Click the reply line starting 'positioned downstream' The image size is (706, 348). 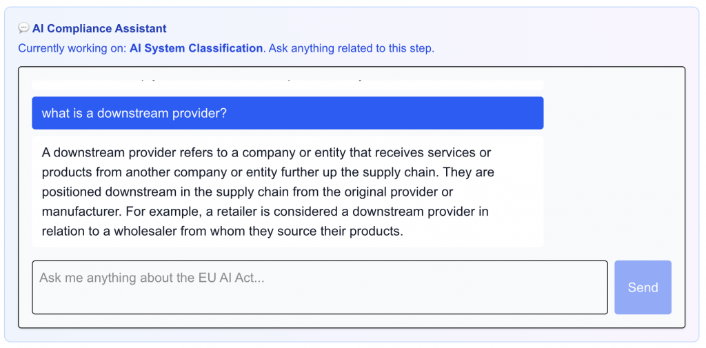(x=247, y=192)
